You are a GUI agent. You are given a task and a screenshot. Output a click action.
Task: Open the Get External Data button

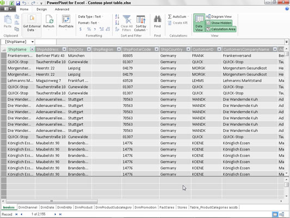(x=32, y=23)
